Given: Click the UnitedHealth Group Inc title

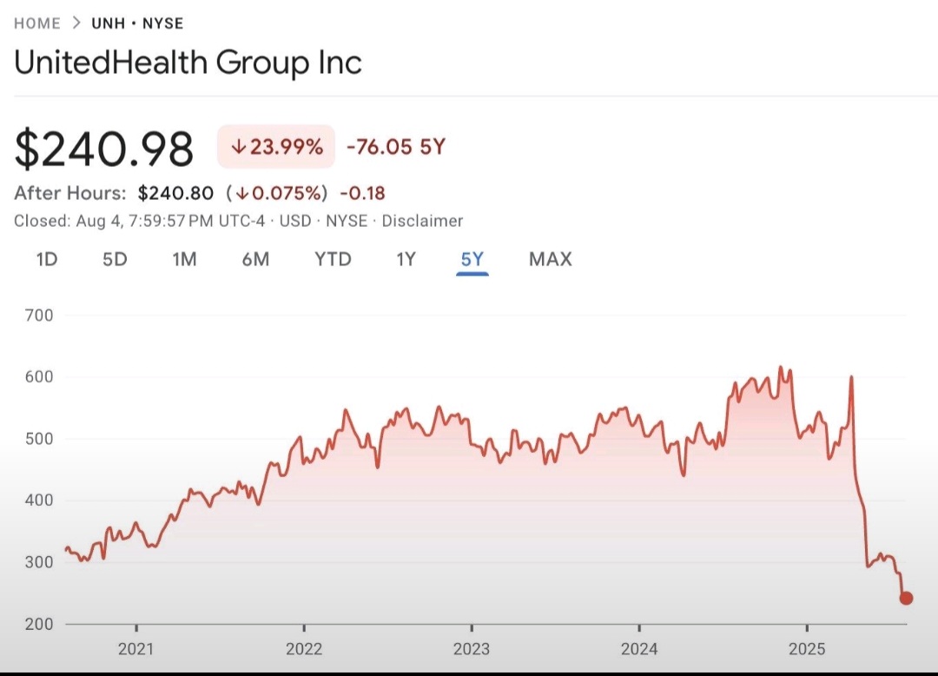Looking at the screenshot, I should pos(188,63).
